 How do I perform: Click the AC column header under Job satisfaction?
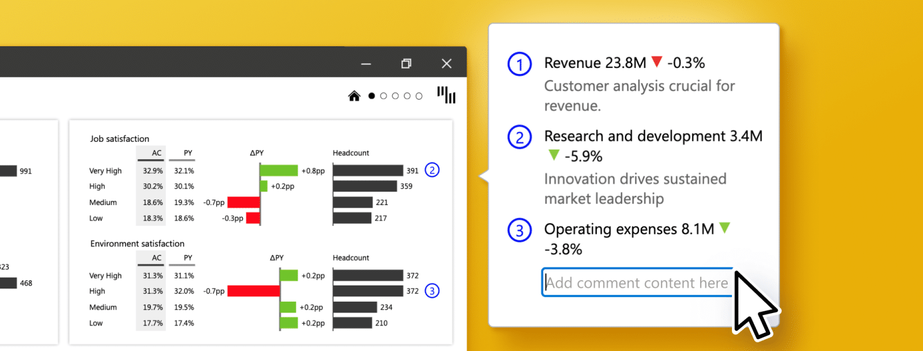tap(156, 153)
